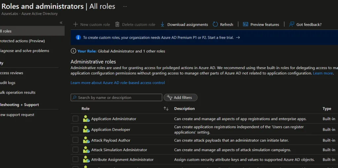This screenshot has width=338, height=168.
Task: Click Your Role link
Action: pos(87,51)
